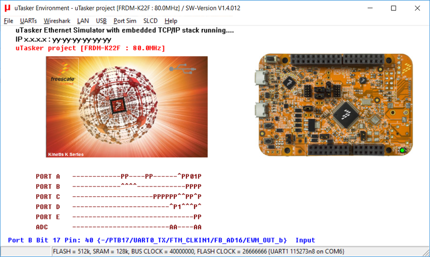This screenshot has height=257, width=430.
Task: Click the USB symbol in the Kinetis image
Action: (183, 68)
